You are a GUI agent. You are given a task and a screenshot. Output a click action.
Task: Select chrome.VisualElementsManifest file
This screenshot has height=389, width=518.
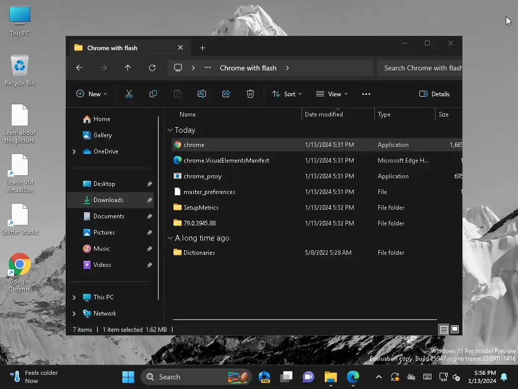coord(317,161)
